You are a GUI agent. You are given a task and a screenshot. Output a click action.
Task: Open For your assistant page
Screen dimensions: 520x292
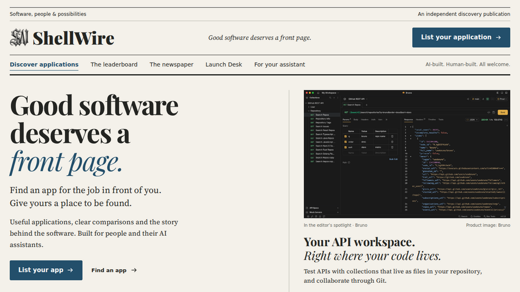tap(279, 64)
